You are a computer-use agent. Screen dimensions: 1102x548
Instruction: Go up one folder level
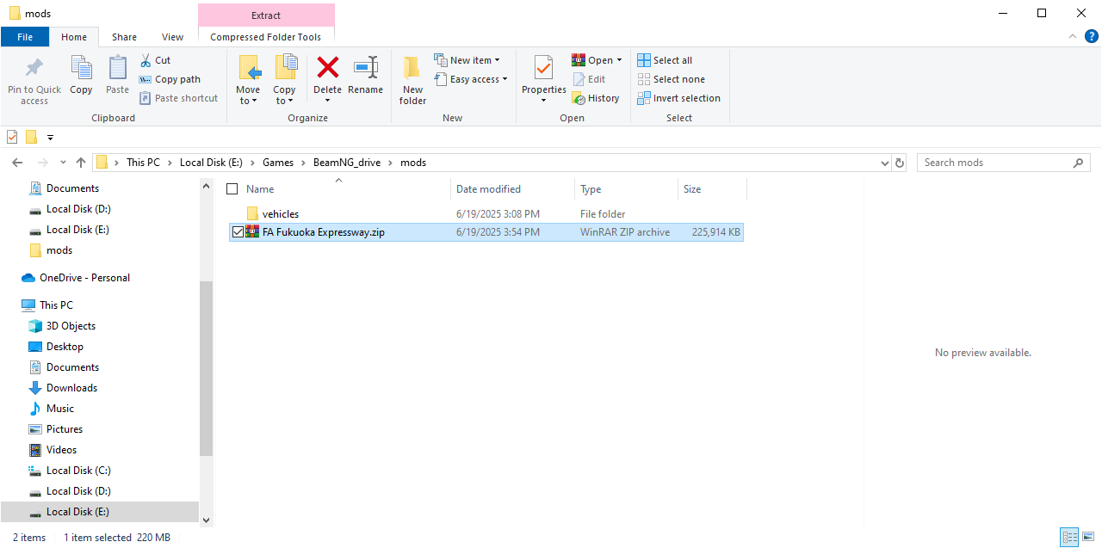coord(81,163)
